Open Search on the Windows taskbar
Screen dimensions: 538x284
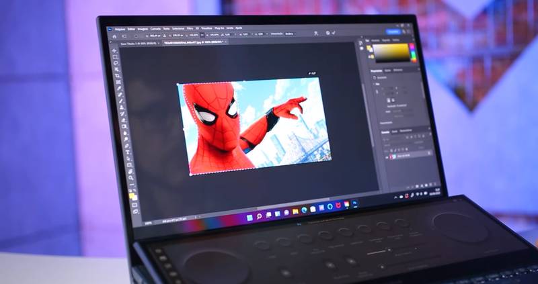tap(260, 216)
